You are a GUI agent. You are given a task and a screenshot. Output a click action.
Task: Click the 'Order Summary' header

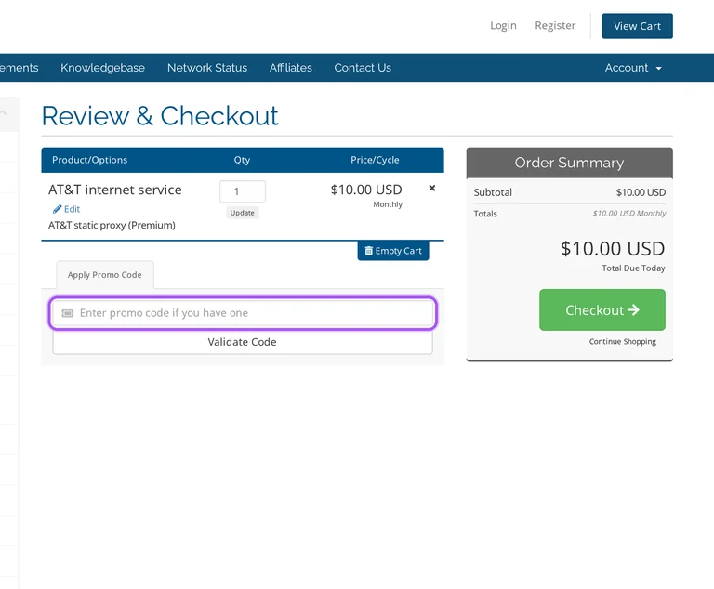[x=569, y=163]
